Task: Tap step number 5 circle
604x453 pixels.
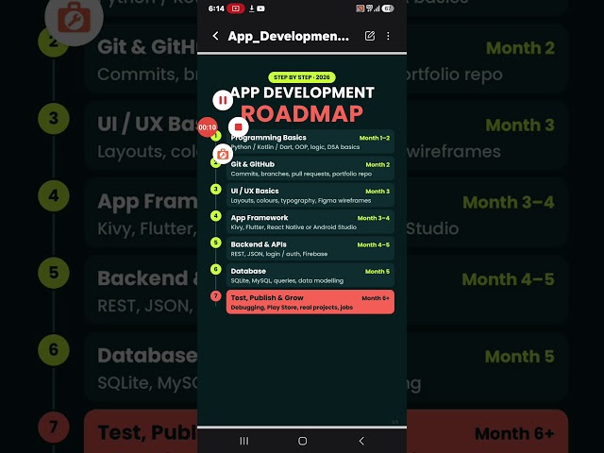Action: pyautogui.click(x=216, y=243)
